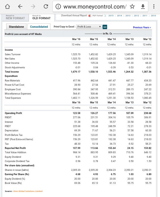This screenshot has height=197, width=160.
Task: Open the 2013 annual report link
Action: click(128, 15)
